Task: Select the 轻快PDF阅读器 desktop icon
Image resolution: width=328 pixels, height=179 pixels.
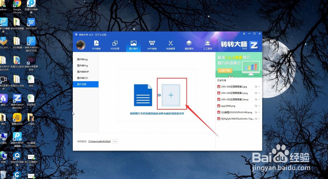Action: coord(17,159)
